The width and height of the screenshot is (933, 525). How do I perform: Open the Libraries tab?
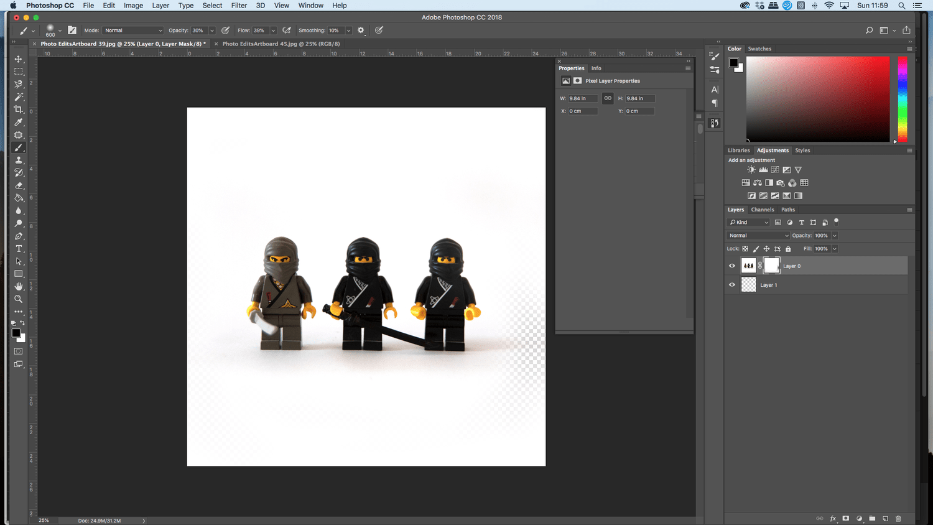739,151
